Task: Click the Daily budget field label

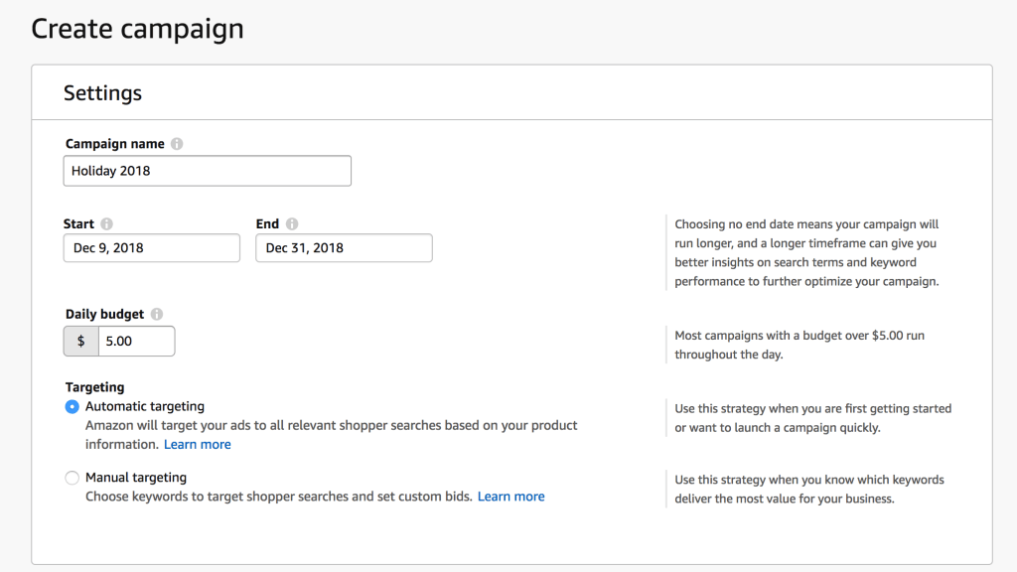Action: [x=105, y=315]
